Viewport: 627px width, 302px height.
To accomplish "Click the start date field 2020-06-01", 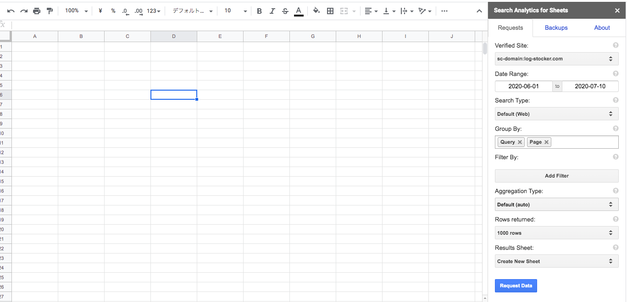I will (523, 86).
